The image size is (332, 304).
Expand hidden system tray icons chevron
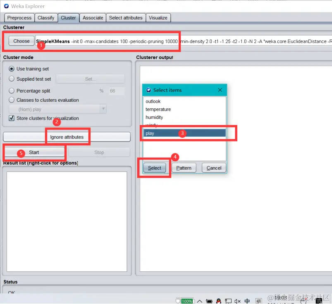click(199, 301)
